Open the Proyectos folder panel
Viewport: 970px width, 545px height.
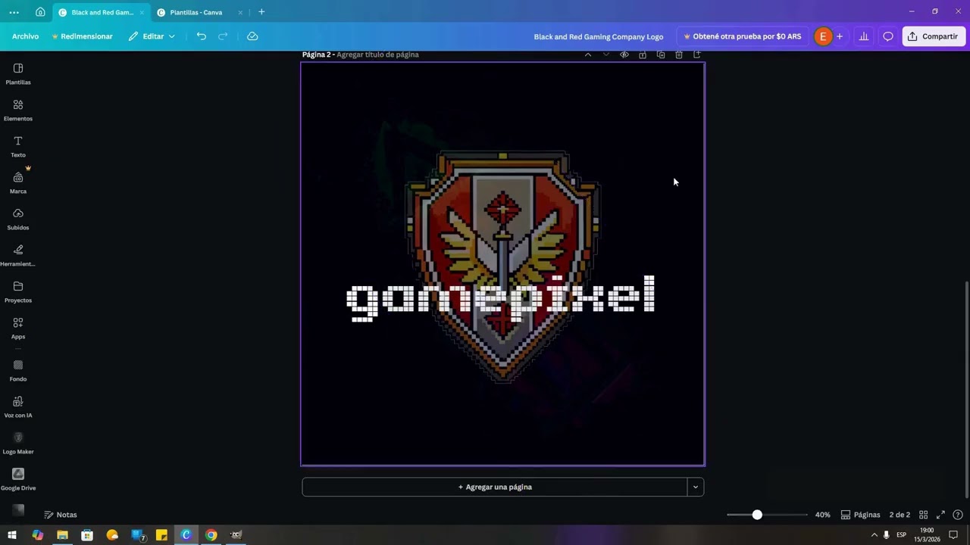point(18,291)
